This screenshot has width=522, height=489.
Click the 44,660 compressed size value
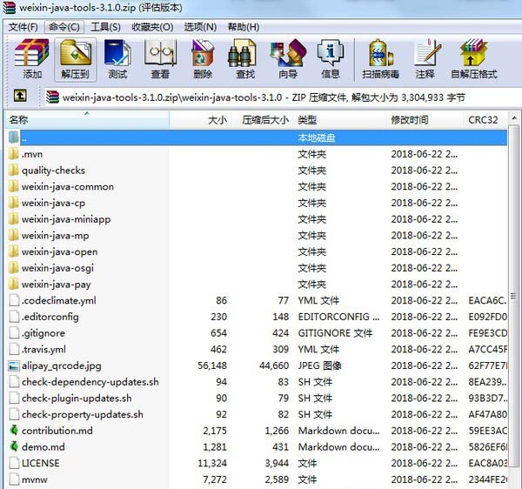point(274,365)
